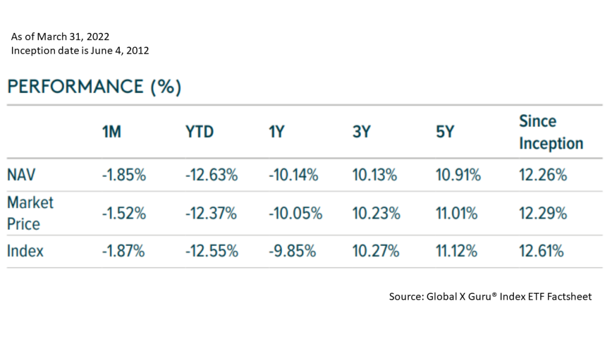Click Index since inception value 12.61%

click(541, 251)
